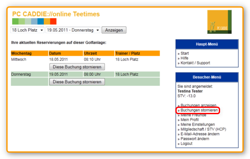Viewport: 250px width, 159px height.
Task: Click the Anzeigen button
Action: pos(114,30)
